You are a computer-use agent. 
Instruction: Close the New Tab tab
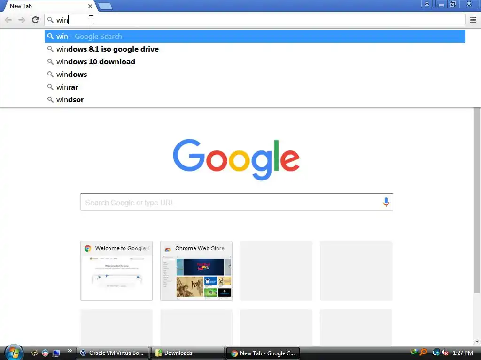90,6
